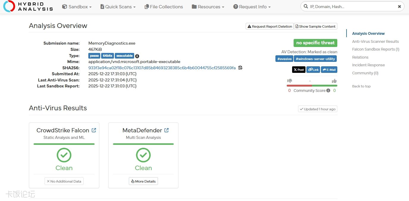Image resolution: width=409 pixels, height=201 pixels.
Task: Open the Request Info dropdown
Action: click(x=252, y=7)
